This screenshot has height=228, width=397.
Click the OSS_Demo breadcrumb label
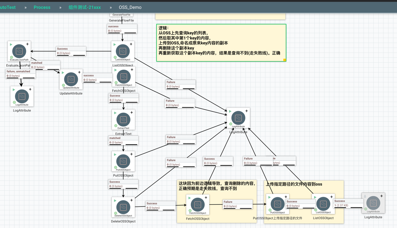[130, 7]
